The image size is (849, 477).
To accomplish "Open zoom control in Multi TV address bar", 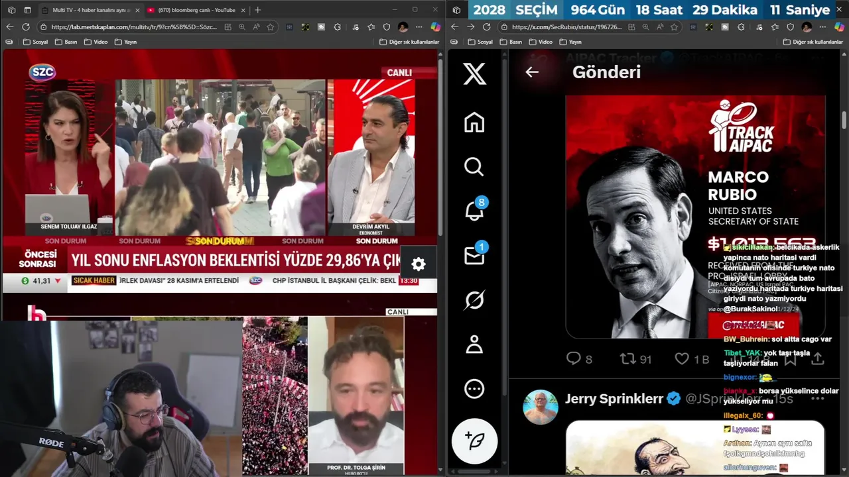I will (x=242, y=27).
